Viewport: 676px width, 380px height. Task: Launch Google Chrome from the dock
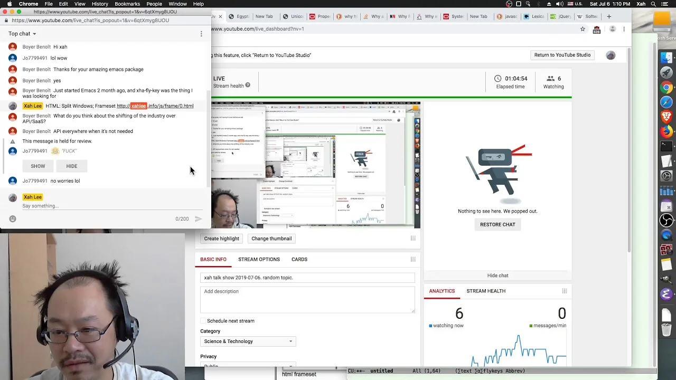666,88
